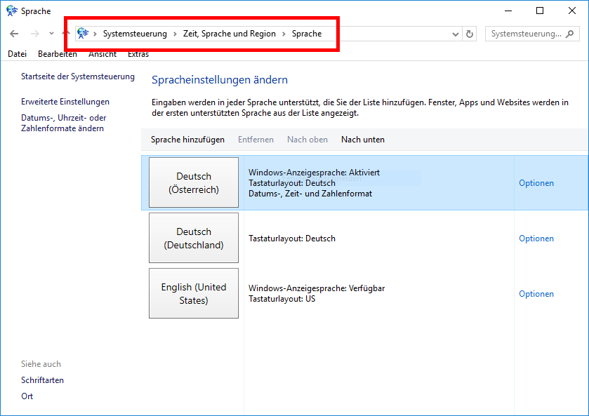Open the Datei menu
This screenshot has height=416, width=589.
coord(16,53)
